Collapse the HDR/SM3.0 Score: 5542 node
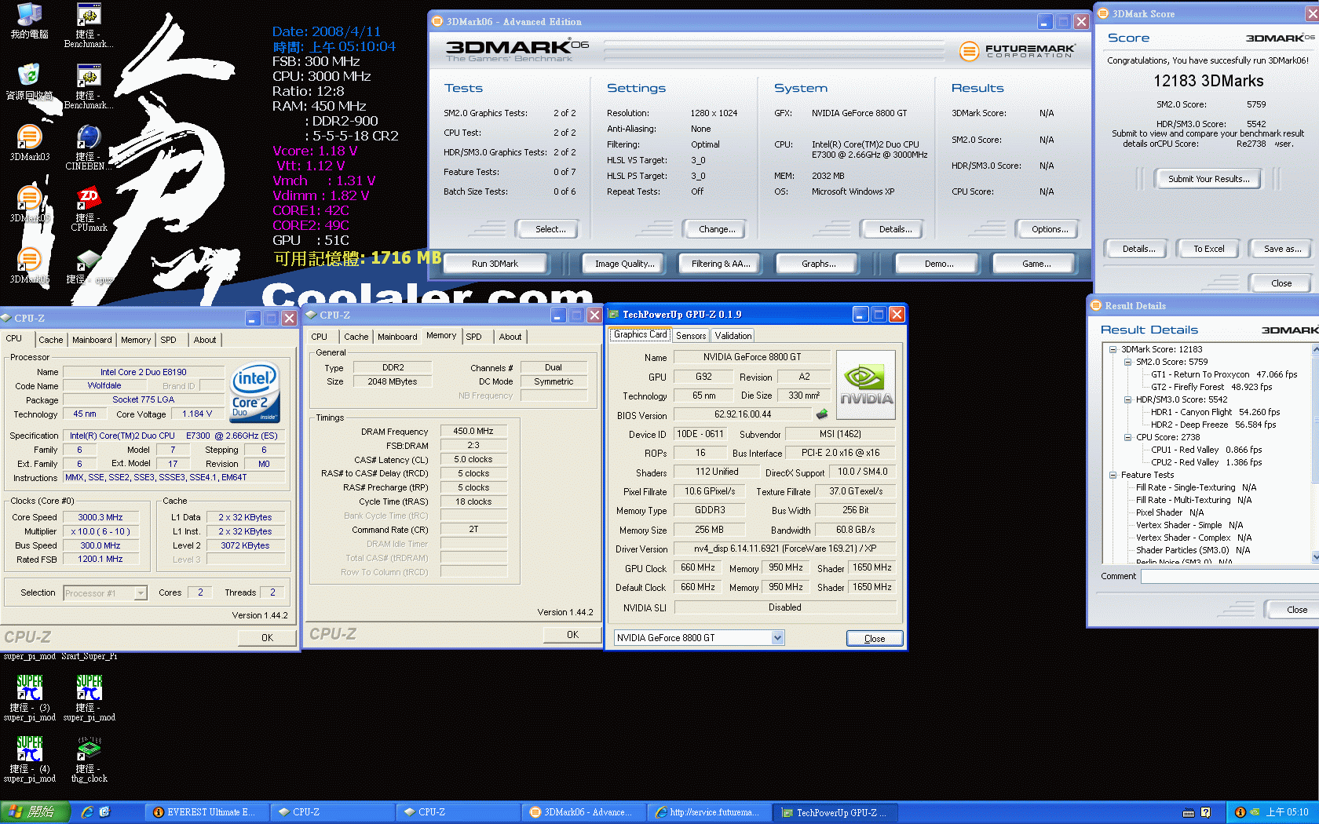Screen dimensions: 1319x824 [1127, 400]
